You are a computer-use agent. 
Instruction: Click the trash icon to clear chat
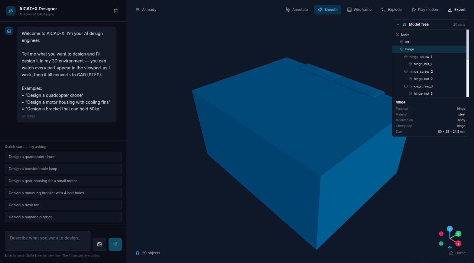pyautogui.click(x=116, y=11)
